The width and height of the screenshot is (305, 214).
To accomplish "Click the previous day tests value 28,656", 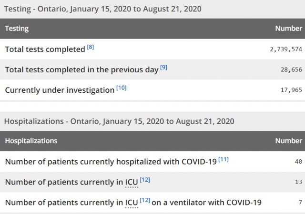I will click(x=292, y=70).
